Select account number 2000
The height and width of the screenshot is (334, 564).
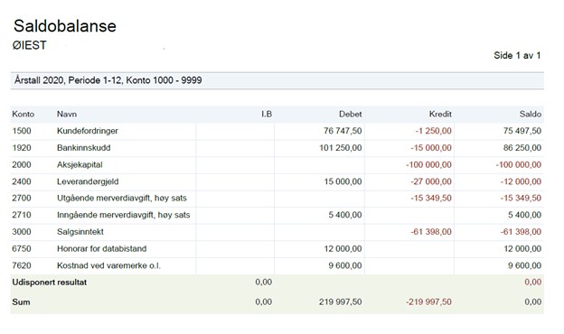(22, 164)
